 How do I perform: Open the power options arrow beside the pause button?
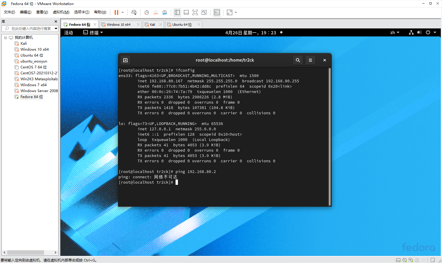pyautogui.click(x=123, y=12)
